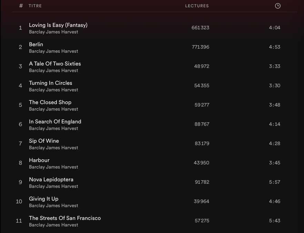The image size is (304, 233).
Task: Open In Search Of England
Action: (x=55, y=122)
